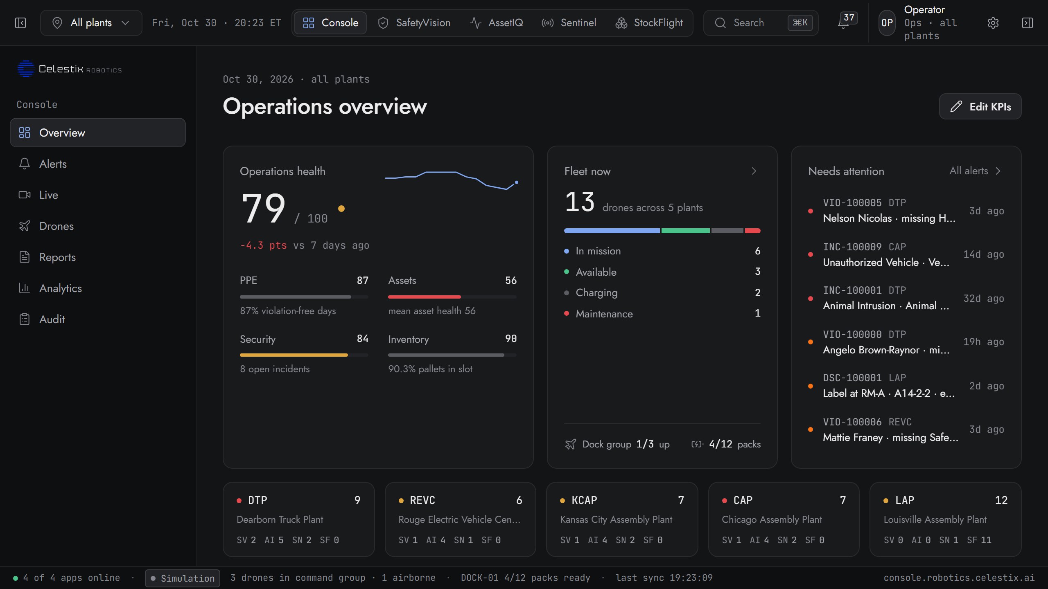Open Alerts in sidebar
Image resolution: width=1048 pixels, height=589 pixels.
coord(98,164)
